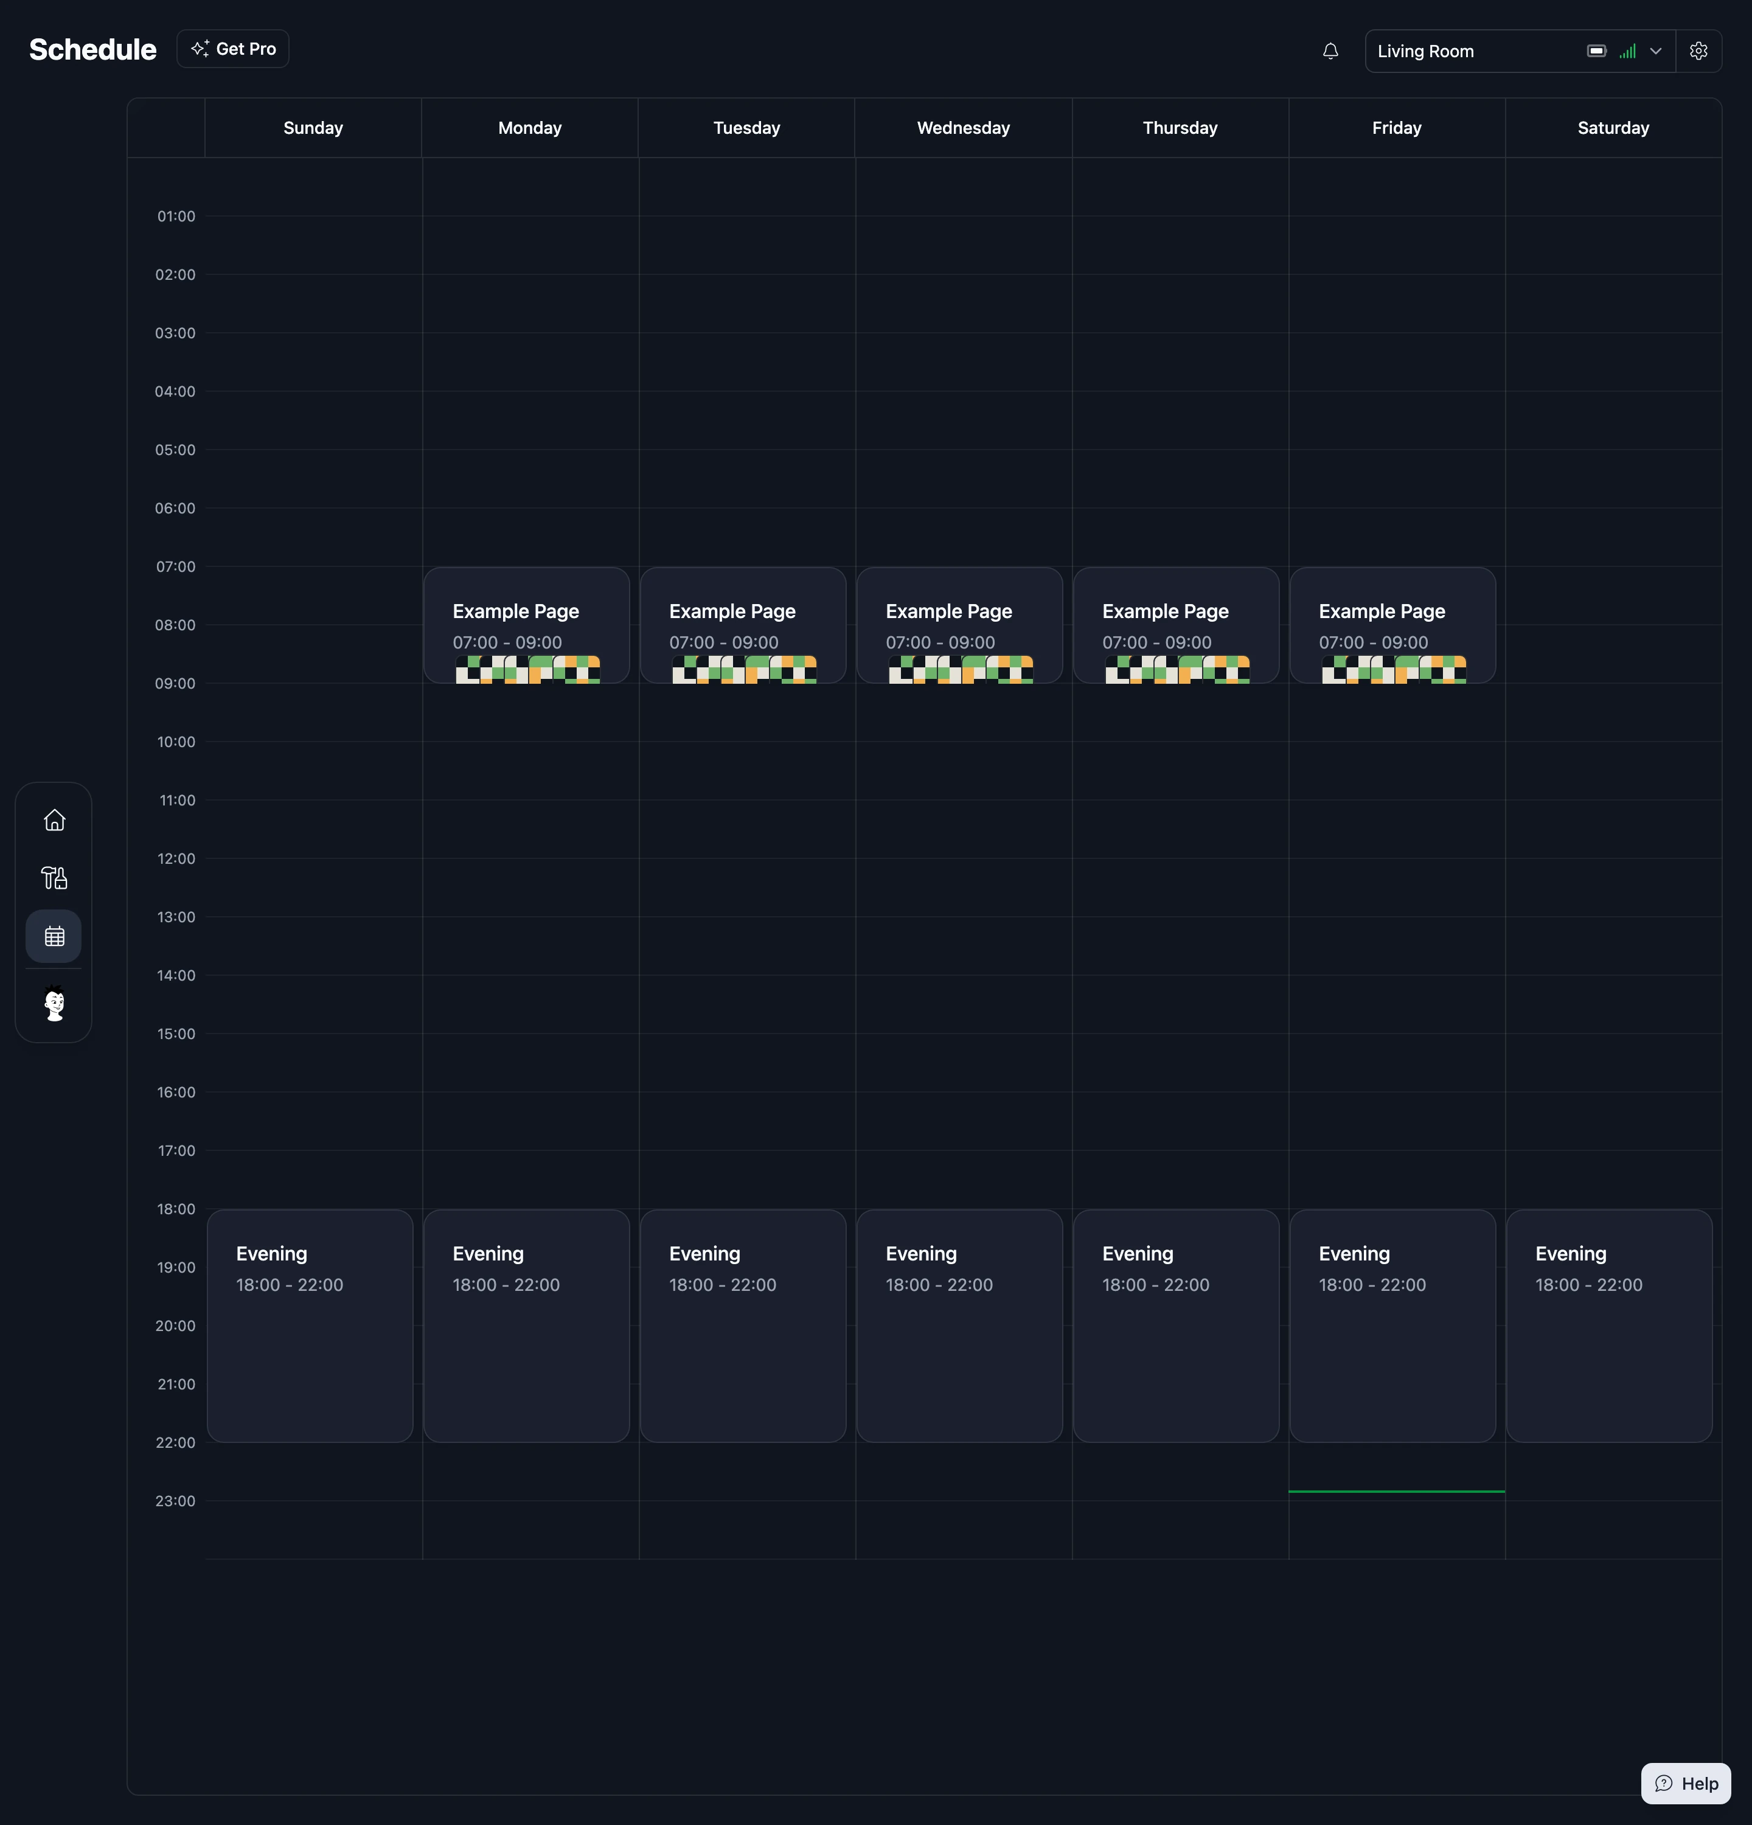
Task: Check the device signal strength icon
Action: coord(1627,51)
